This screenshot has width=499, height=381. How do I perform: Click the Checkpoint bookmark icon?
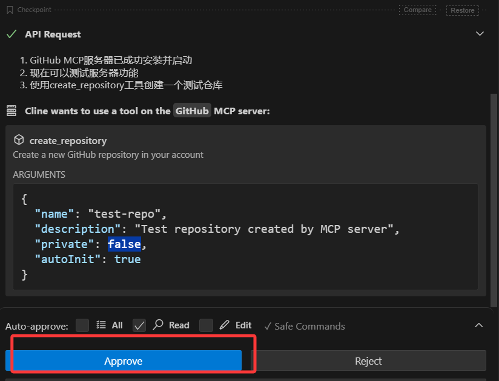click(10, 10)
